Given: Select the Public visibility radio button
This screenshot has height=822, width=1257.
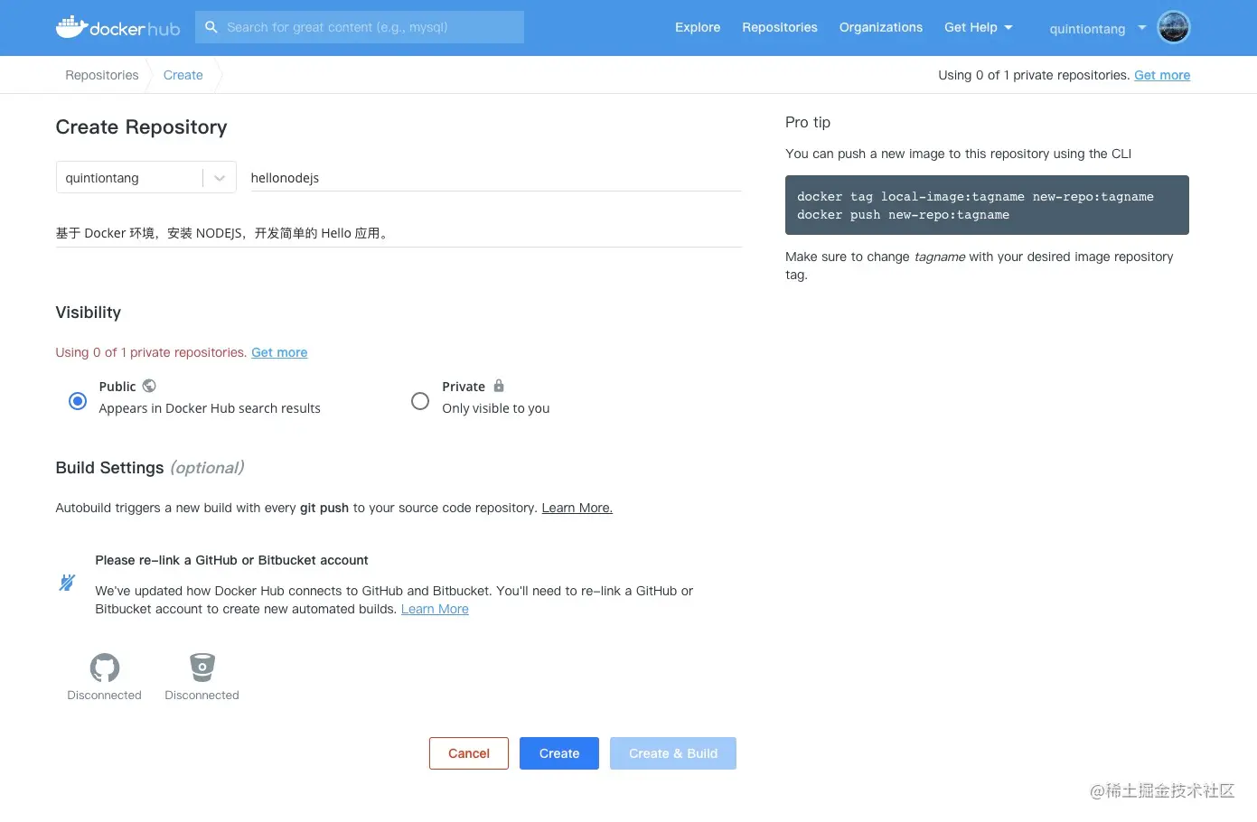Looking at the screenshot, I should pos(78,401).
